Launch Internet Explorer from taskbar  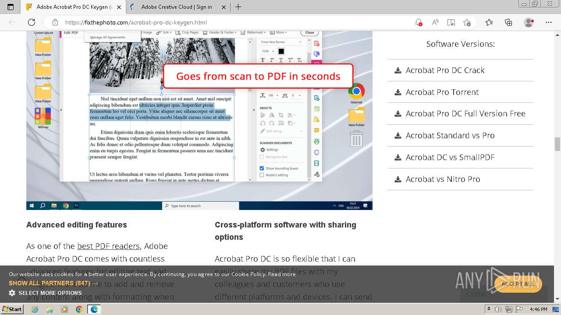pos(35,309)
